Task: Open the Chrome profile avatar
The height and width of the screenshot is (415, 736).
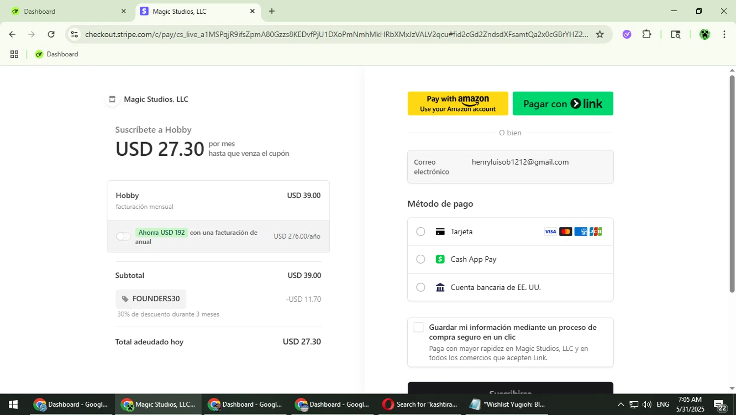Action: [x=705, y=34]
